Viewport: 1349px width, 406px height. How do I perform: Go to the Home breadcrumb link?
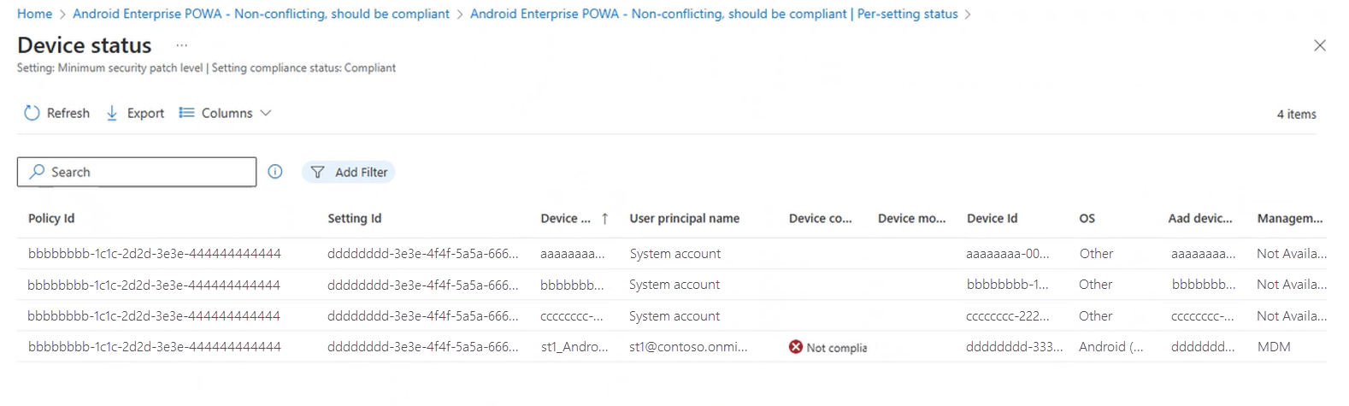pos(34,14)
